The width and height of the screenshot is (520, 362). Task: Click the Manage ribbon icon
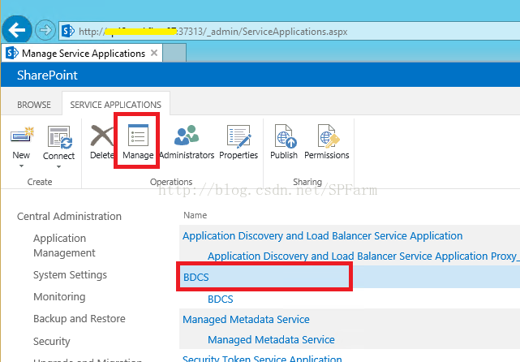[x=138, y=135]
